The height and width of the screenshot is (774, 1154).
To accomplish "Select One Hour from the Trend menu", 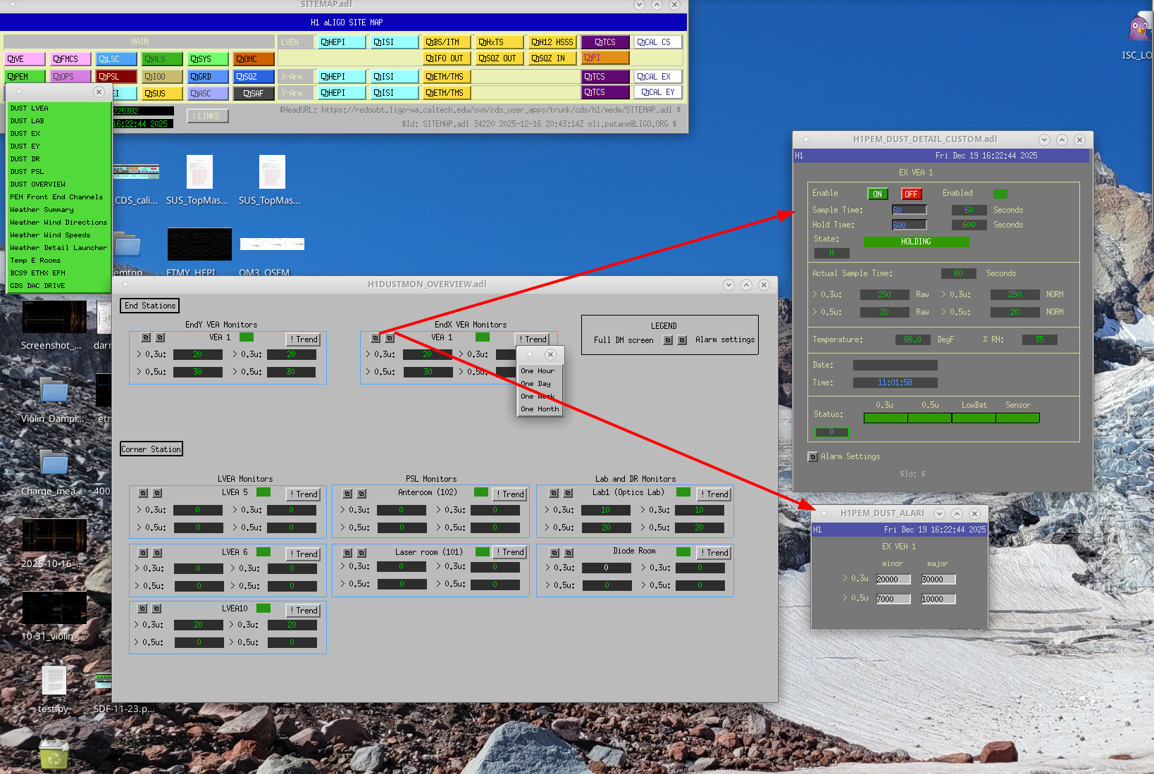I will [538, 371].
